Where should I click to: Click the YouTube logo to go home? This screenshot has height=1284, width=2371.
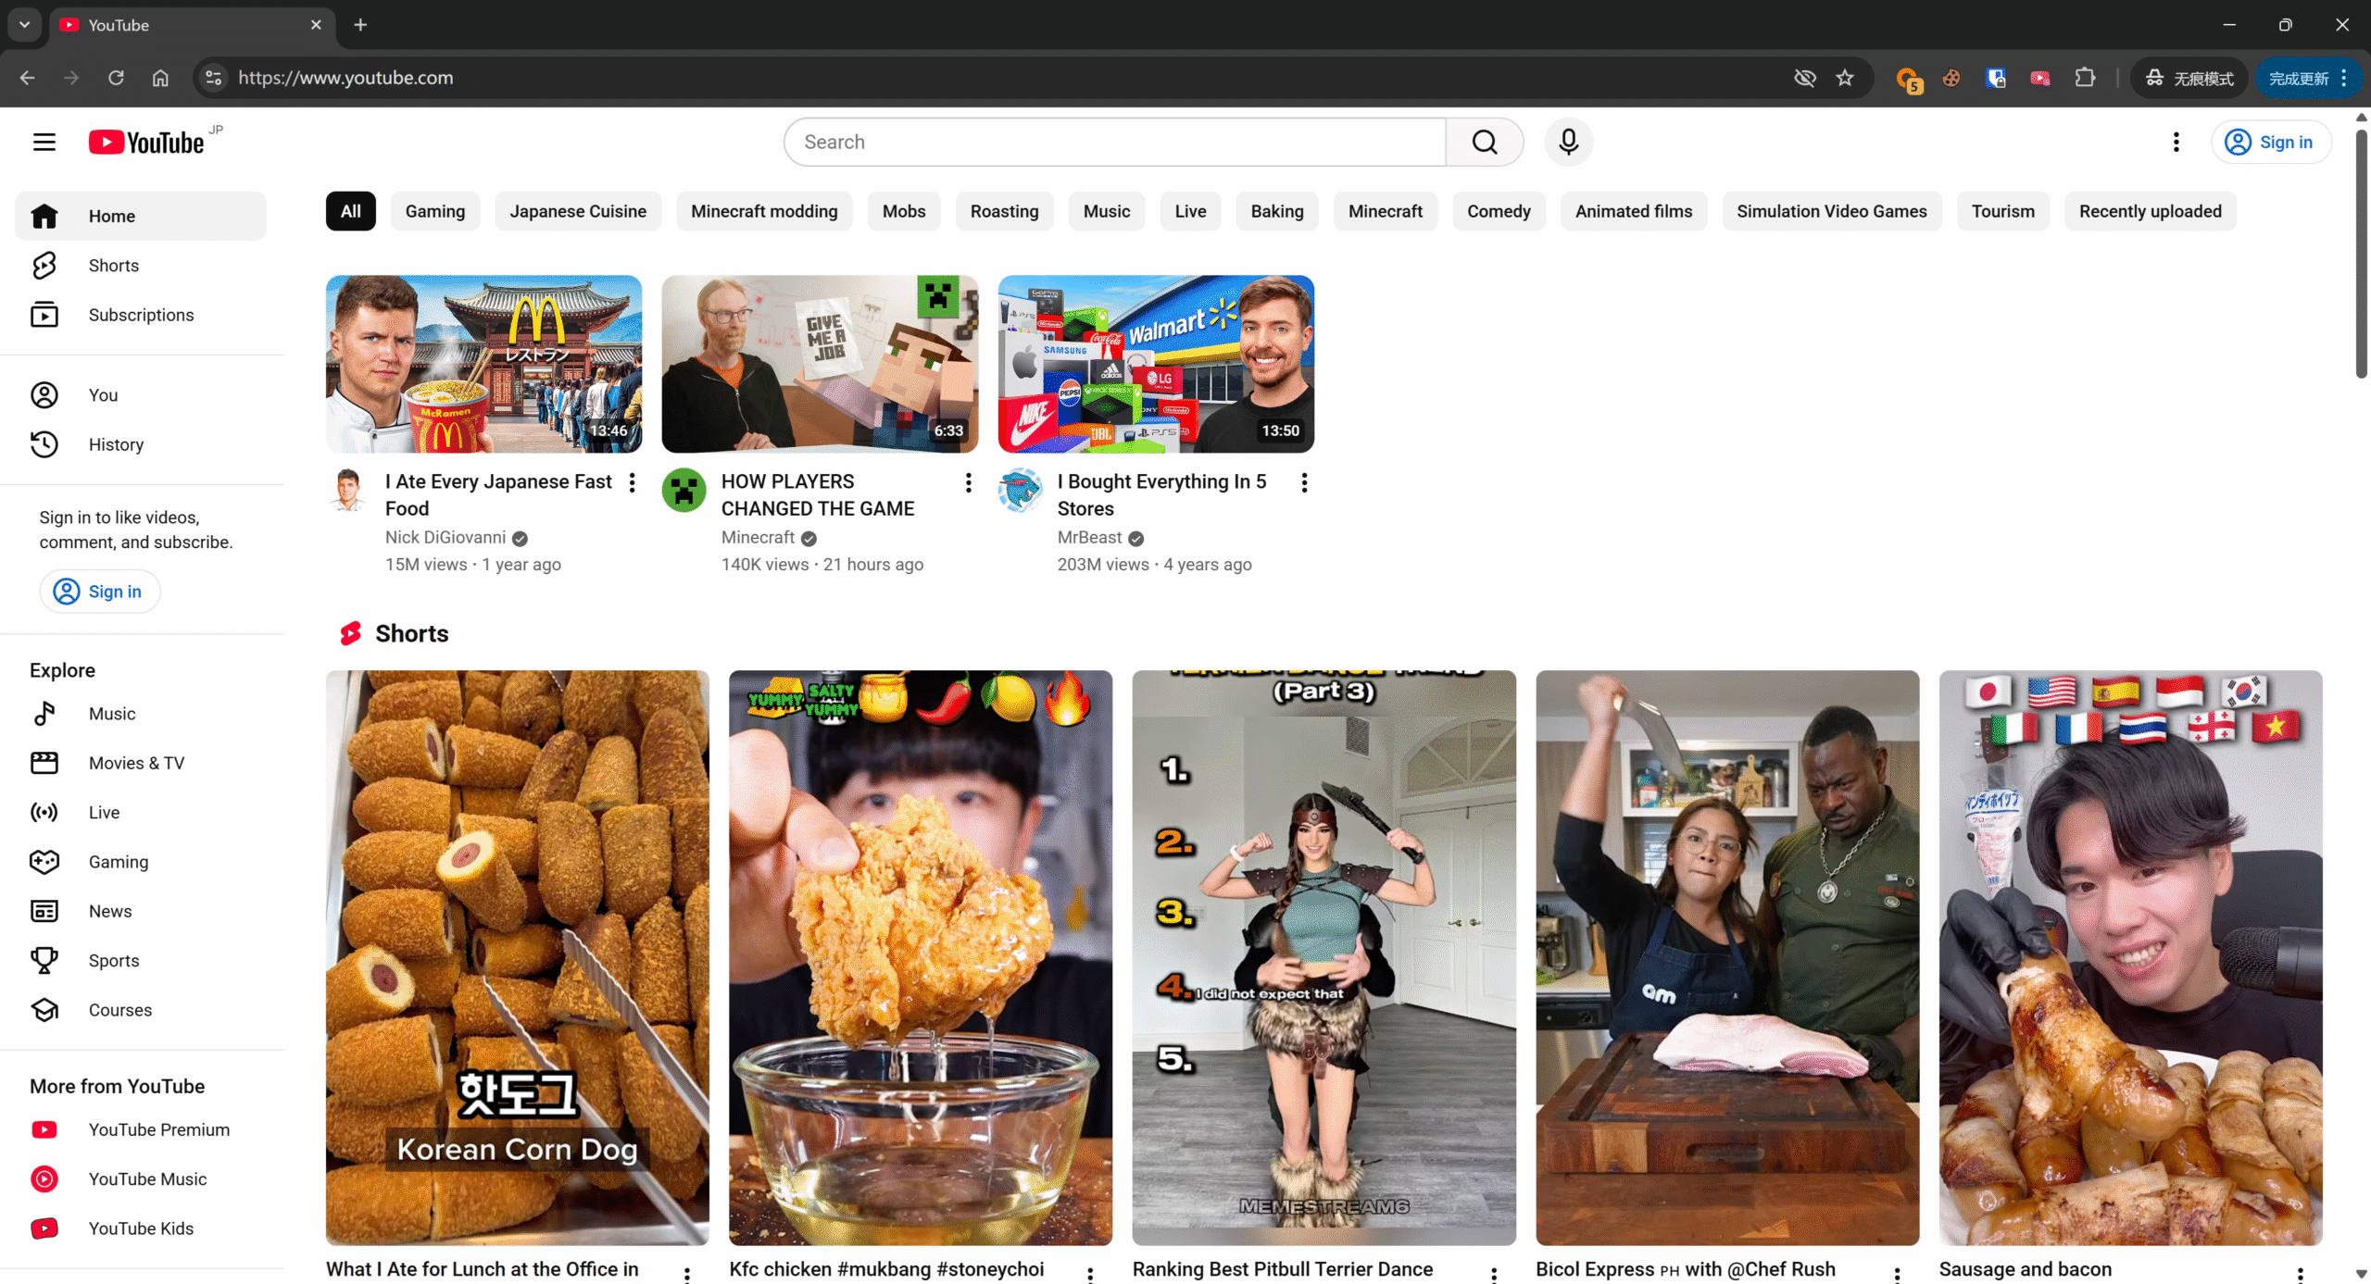tap(148, 141)
